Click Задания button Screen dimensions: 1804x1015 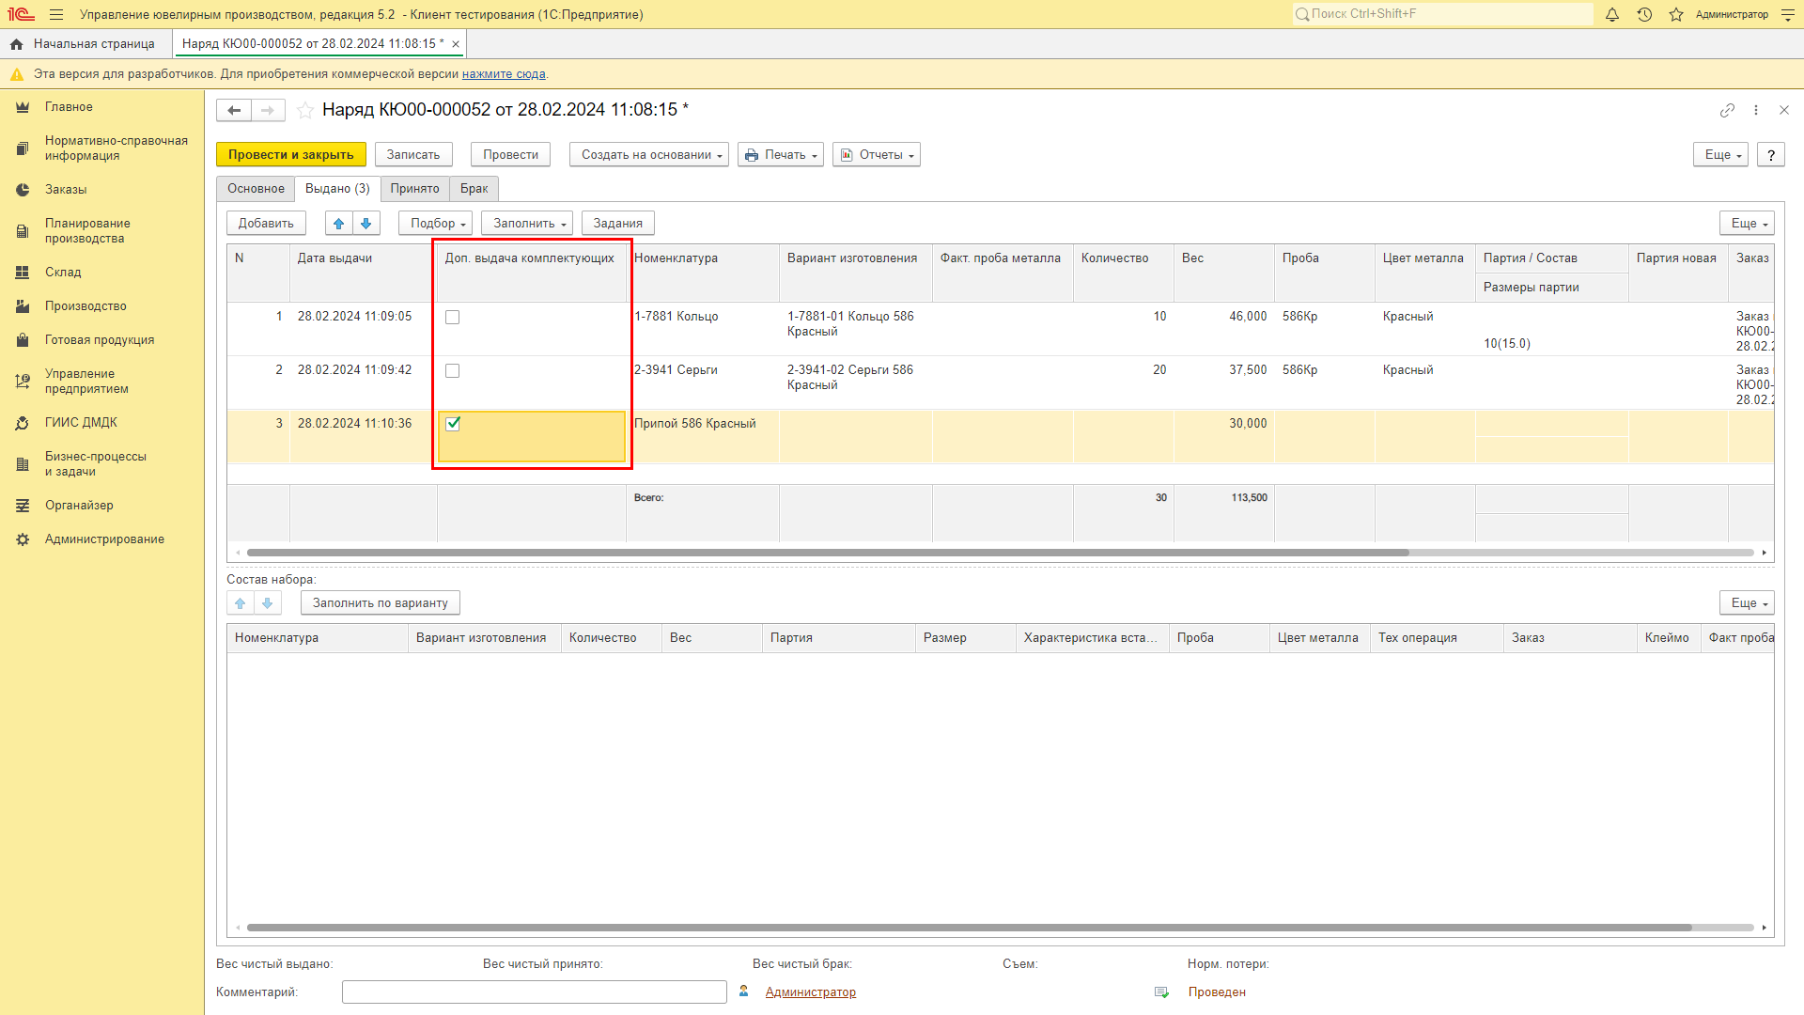618,223
